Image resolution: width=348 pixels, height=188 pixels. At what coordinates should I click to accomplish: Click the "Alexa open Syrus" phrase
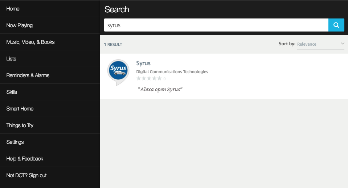160,89
